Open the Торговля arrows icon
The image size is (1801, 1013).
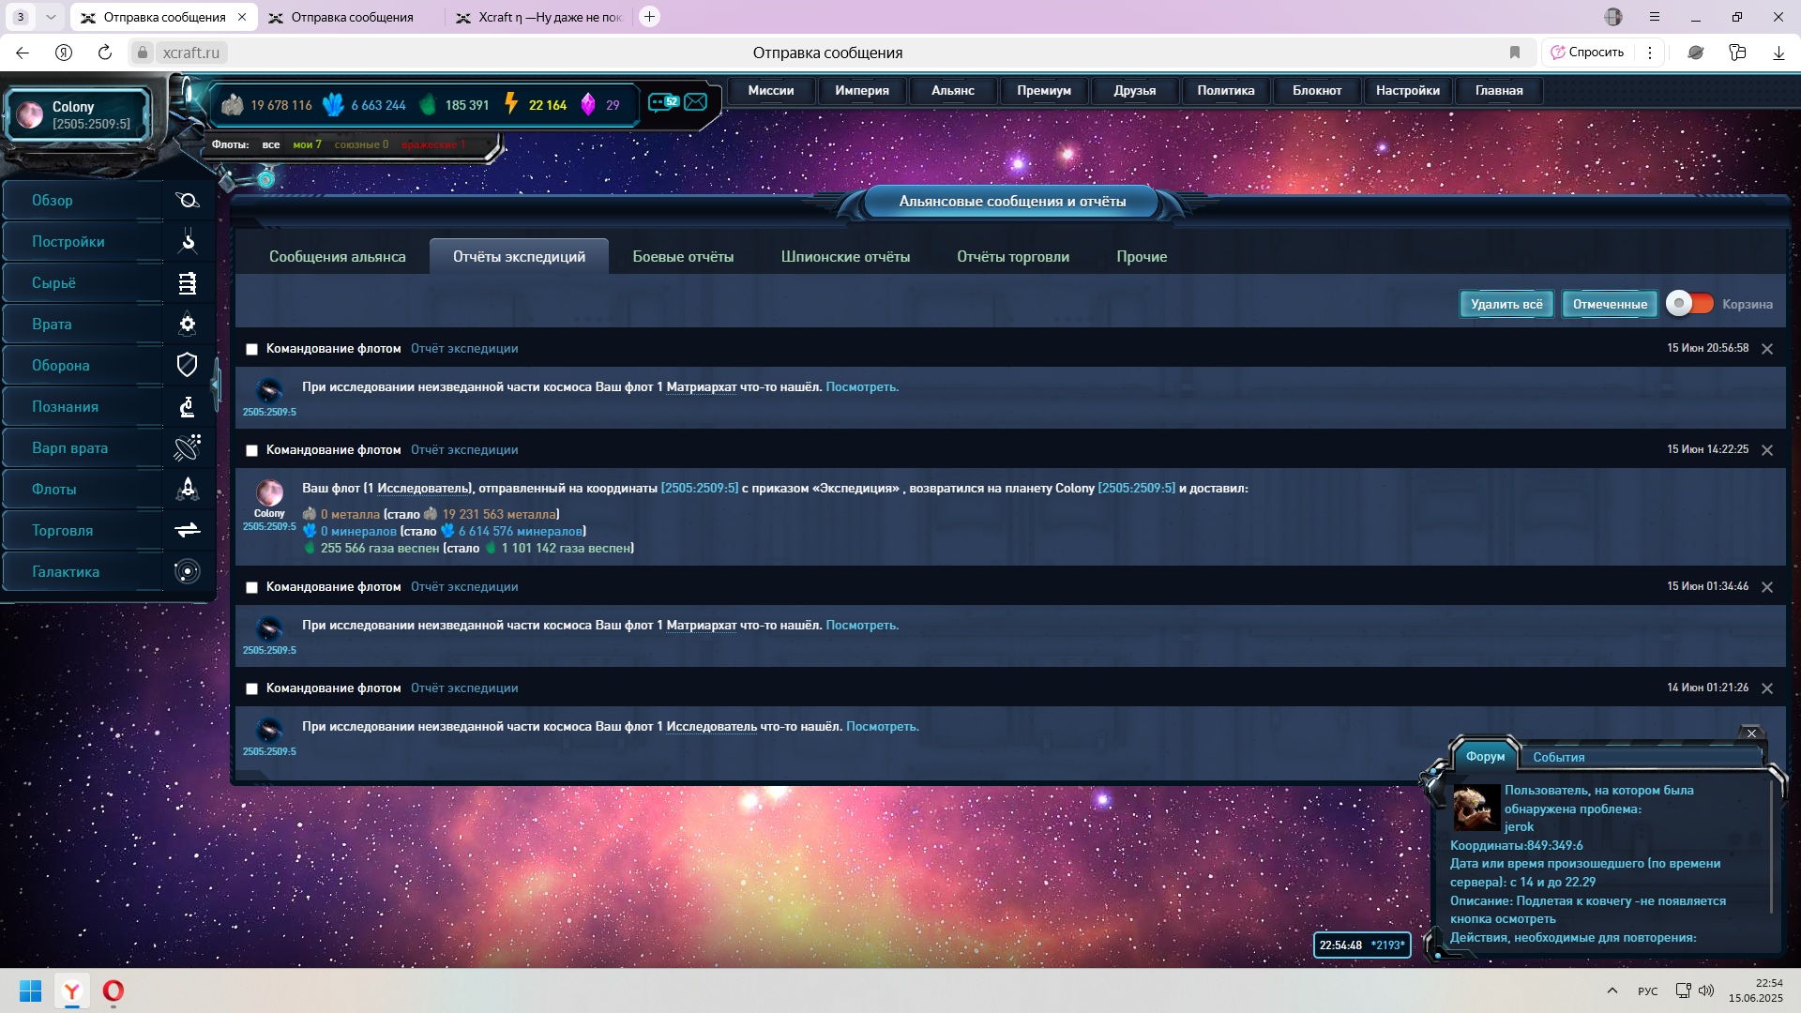click(188, 530)
